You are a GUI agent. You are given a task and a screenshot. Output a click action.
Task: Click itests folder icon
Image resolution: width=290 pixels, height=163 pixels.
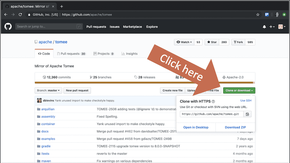tap(39, 153)
